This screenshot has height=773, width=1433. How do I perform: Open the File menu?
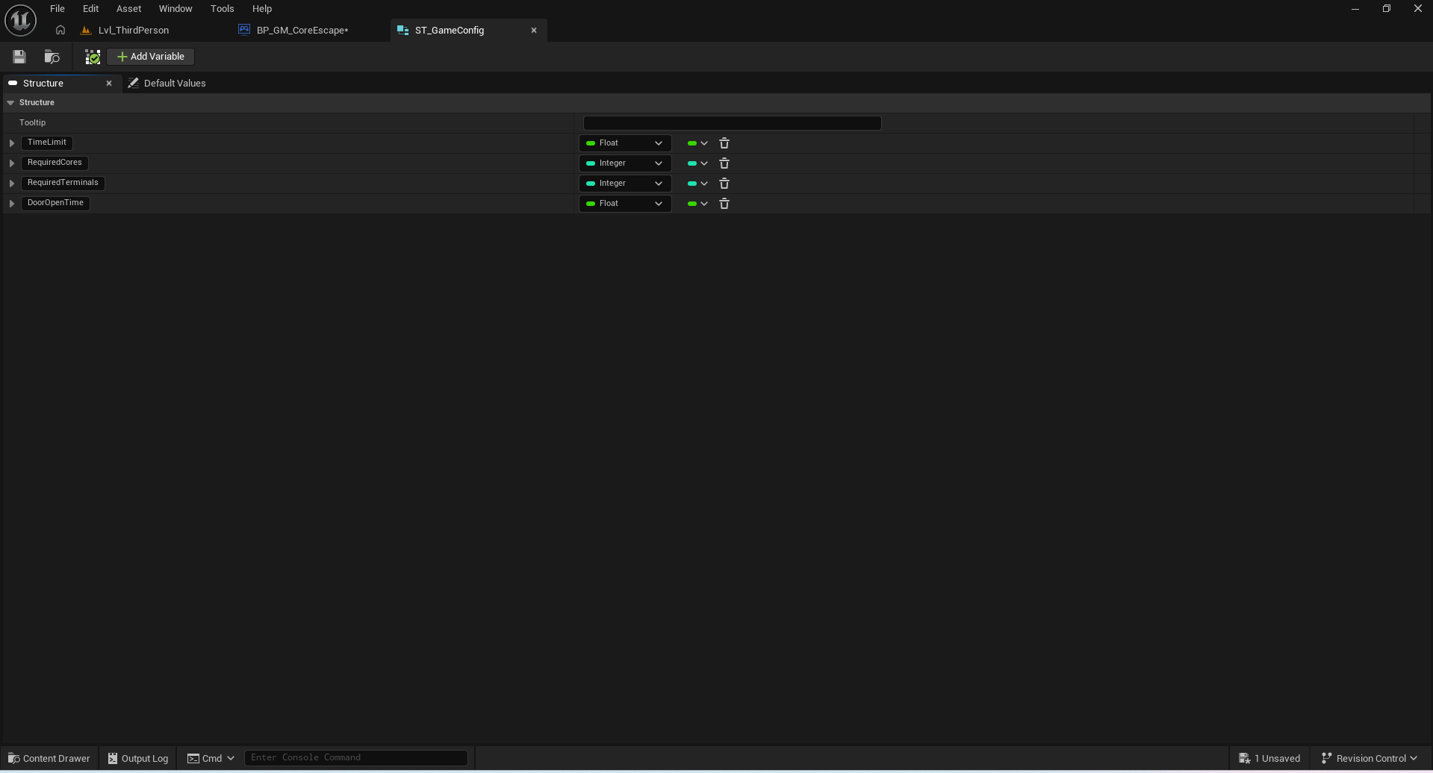(x=57, y=9)
